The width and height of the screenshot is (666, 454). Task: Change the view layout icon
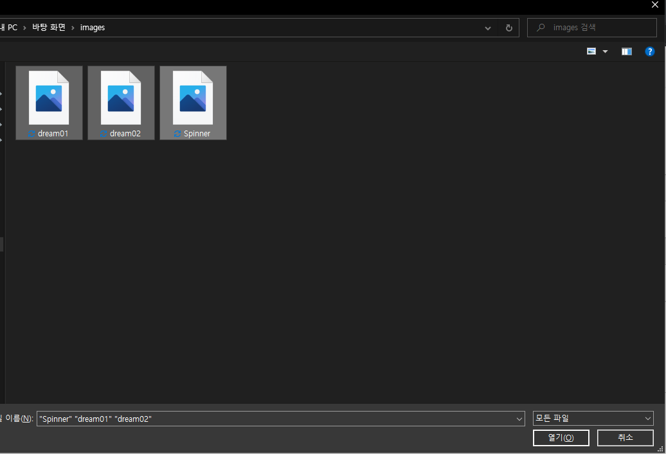(591, 51)
